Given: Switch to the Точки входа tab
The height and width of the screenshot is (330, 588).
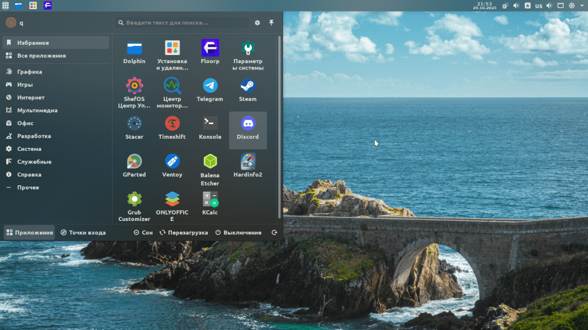Looking at the screenshot, I should coord(83,233).
